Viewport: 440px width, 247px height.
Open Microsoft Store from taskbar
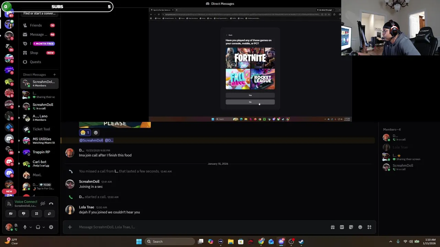(241, 242)
